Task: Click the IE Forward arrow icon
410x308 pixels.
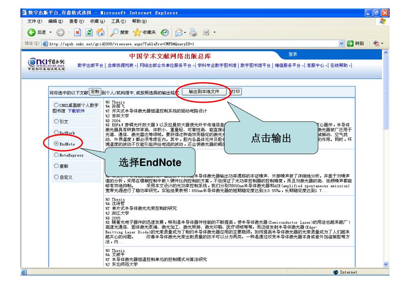Action: [x=60, y=32]
